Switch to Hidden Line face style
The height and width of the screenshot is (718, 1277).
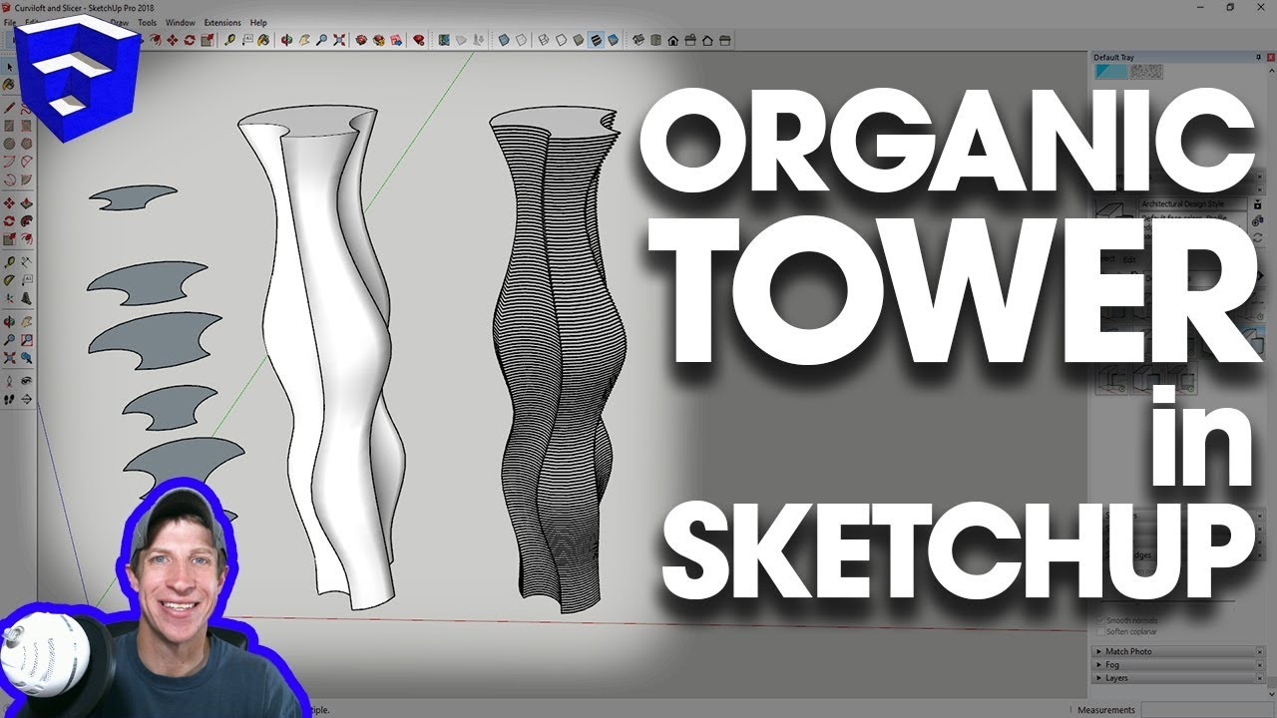pos(561,40)
